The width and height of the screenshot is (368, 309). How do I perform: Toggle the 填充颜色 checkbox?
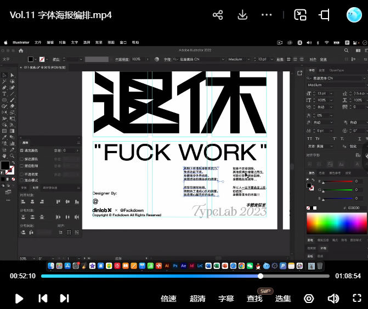pyautogui.click(x=22, y=150)
